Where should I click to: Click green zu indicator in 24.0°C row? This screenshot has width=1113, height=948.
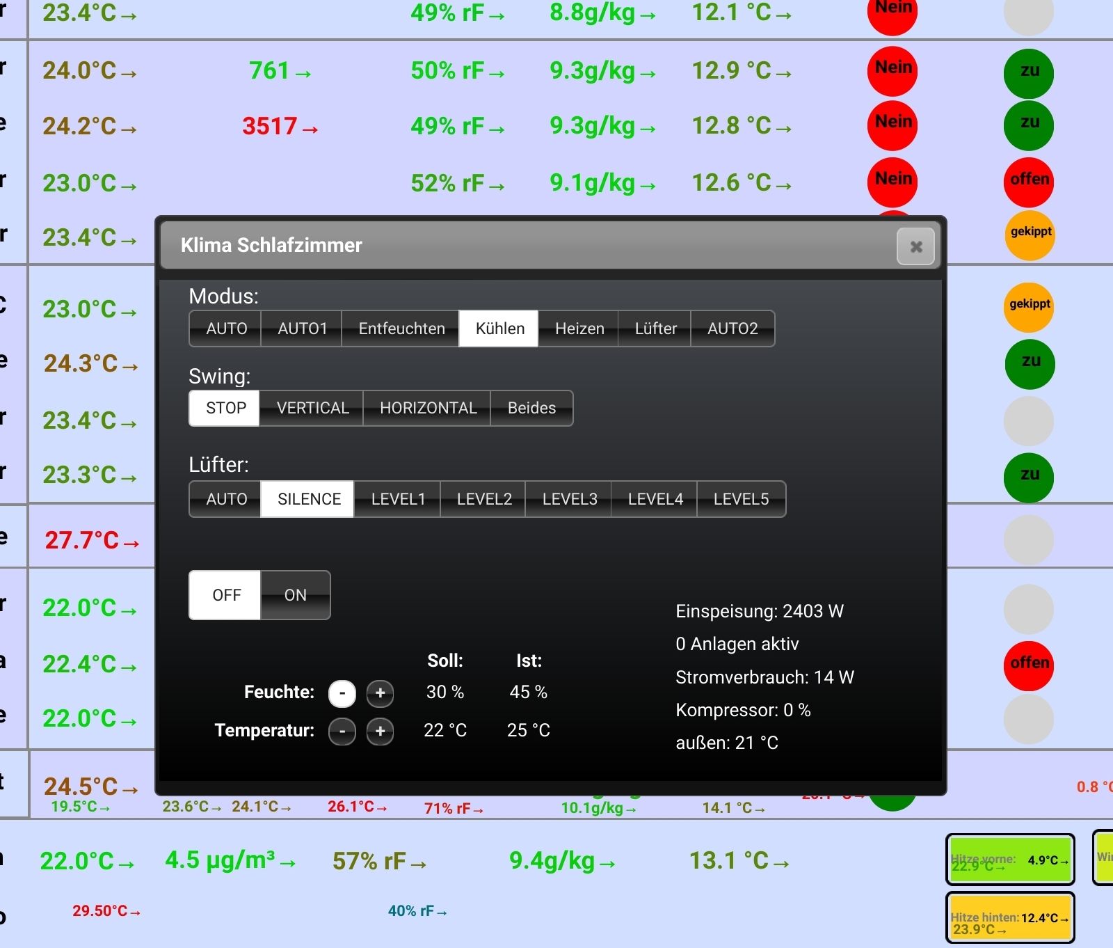point(1029,72)
